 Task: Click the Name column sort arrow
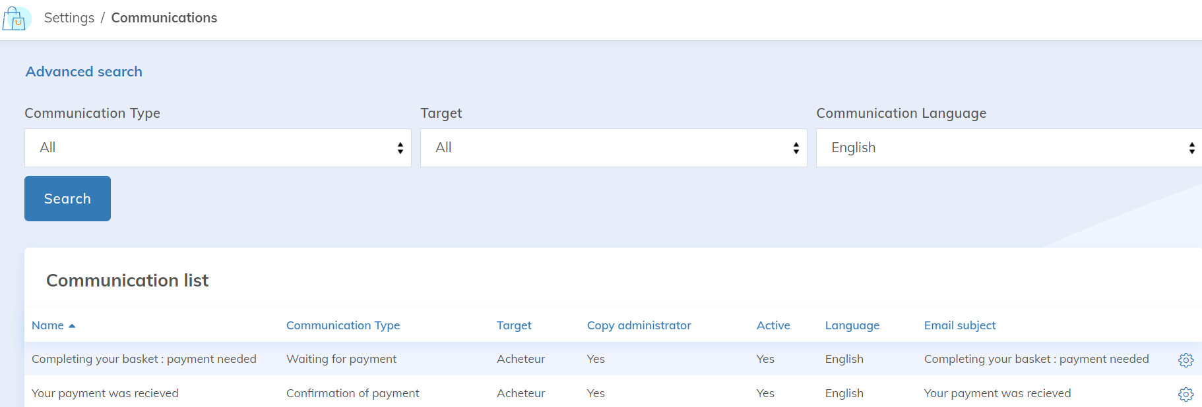[x=72, y=326]
